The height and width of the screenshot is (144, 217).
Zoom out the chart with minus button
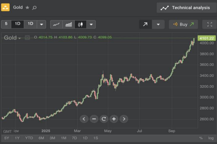(x=94, y=119)
